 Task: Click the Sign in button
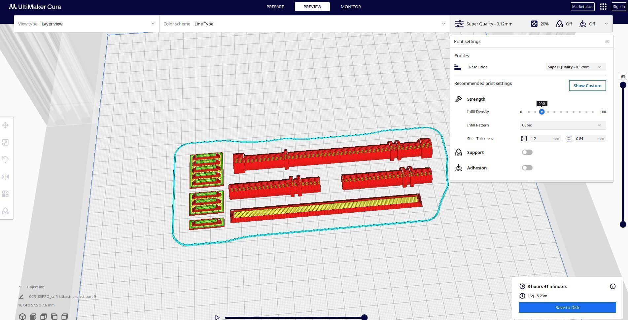tap(619, 7)
